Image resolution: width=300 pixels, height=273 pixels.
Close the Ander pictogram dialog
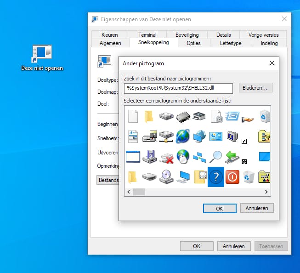(x=272, y=63)
